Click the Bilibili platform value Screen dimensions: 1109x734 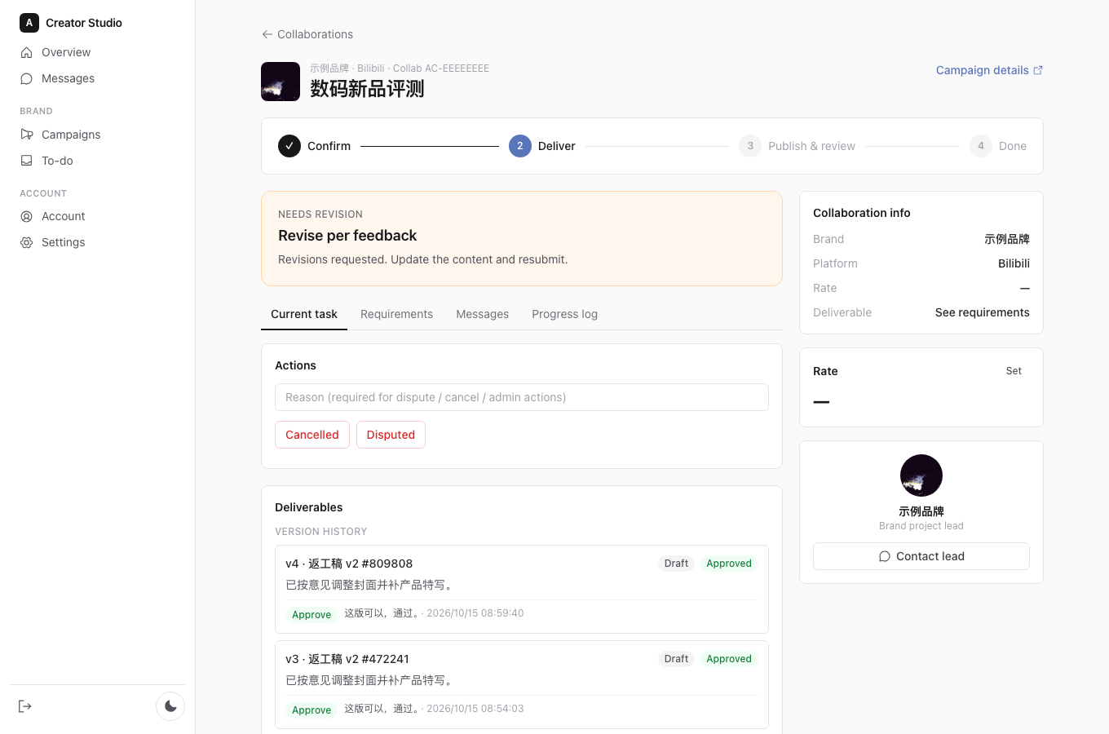tap(1014, 263)
